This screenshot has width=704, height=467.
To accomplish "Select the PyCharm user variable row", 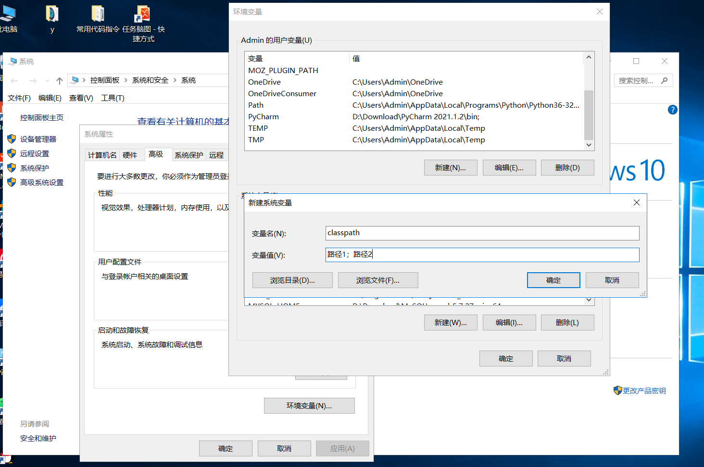I will pyautogui.click(x=414, y=116).
